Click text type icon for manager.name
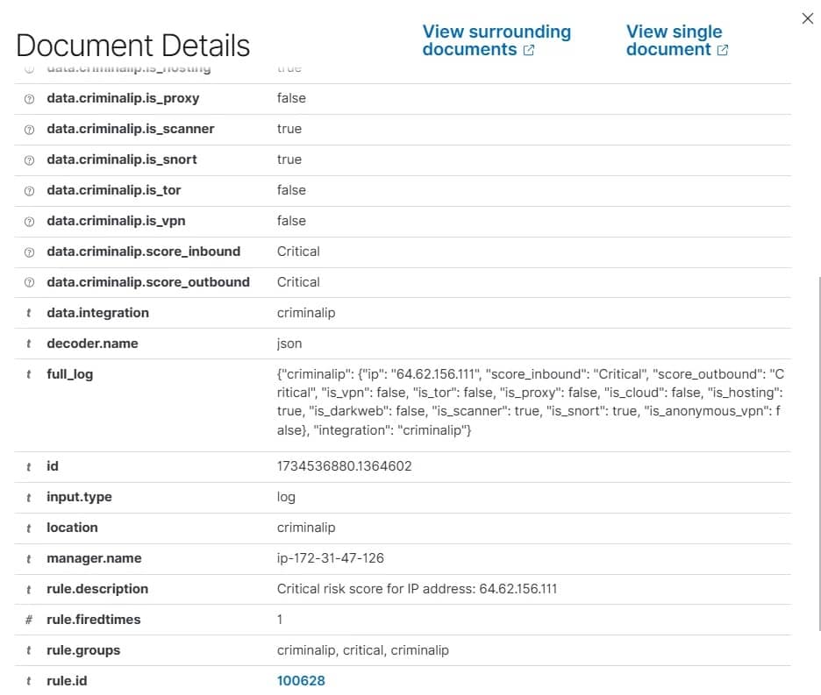The height and width of the screenshot is (695, 821). tap(31, 558)
